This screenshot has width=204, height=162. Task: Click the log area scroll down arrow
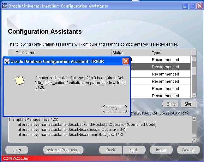(194, 139)
